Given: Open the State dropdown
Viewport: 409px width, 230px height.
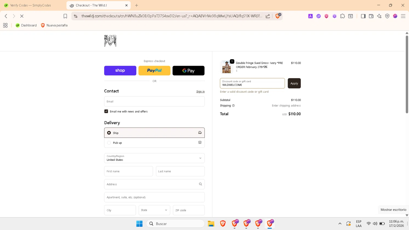Looking at the screenshot, I should point(154,210).
